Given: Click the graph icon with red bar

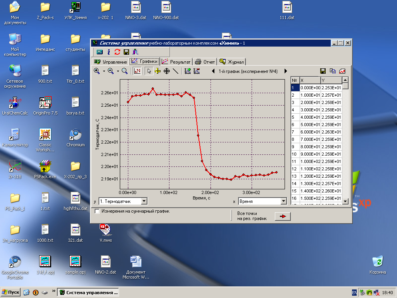Looking at the screenshot, I should [197, 71].
